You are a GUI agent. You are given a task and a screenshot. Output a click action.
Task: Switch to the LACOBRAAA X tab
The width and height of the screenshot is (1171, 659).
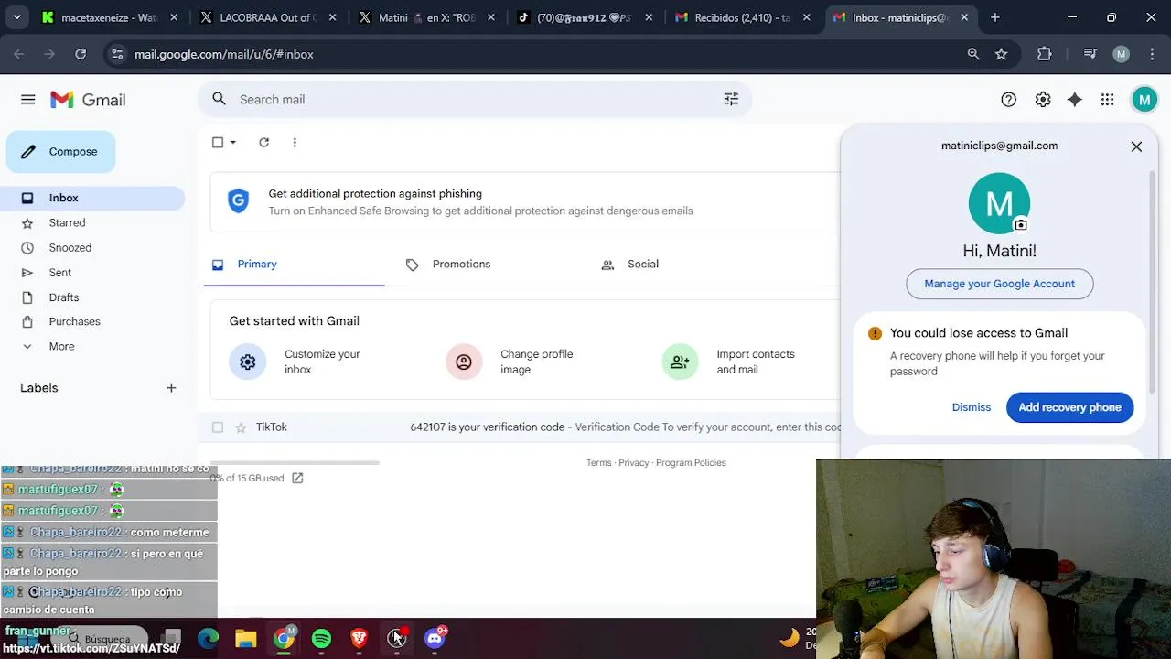(x=268, y=17)
